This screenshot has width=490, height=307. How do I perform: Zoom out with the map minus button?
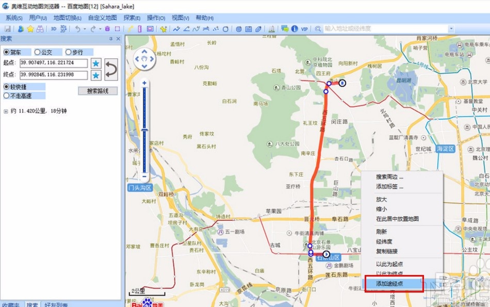point(144,176)
